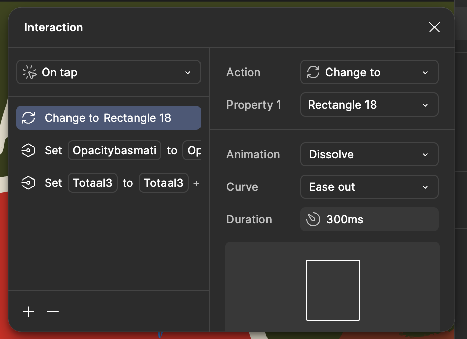Click the swap icon beside Change to Rectangle 18
467x339 pixels.
tap(29, 118)
